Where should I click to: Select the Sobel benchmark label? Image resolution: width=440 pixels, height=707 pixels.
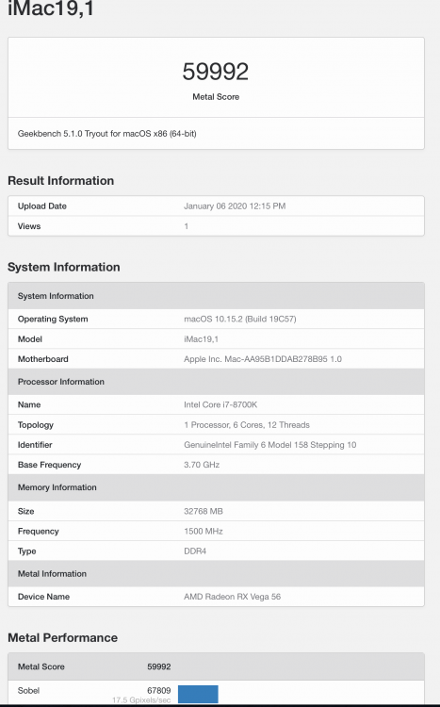[x=28, y=690]
